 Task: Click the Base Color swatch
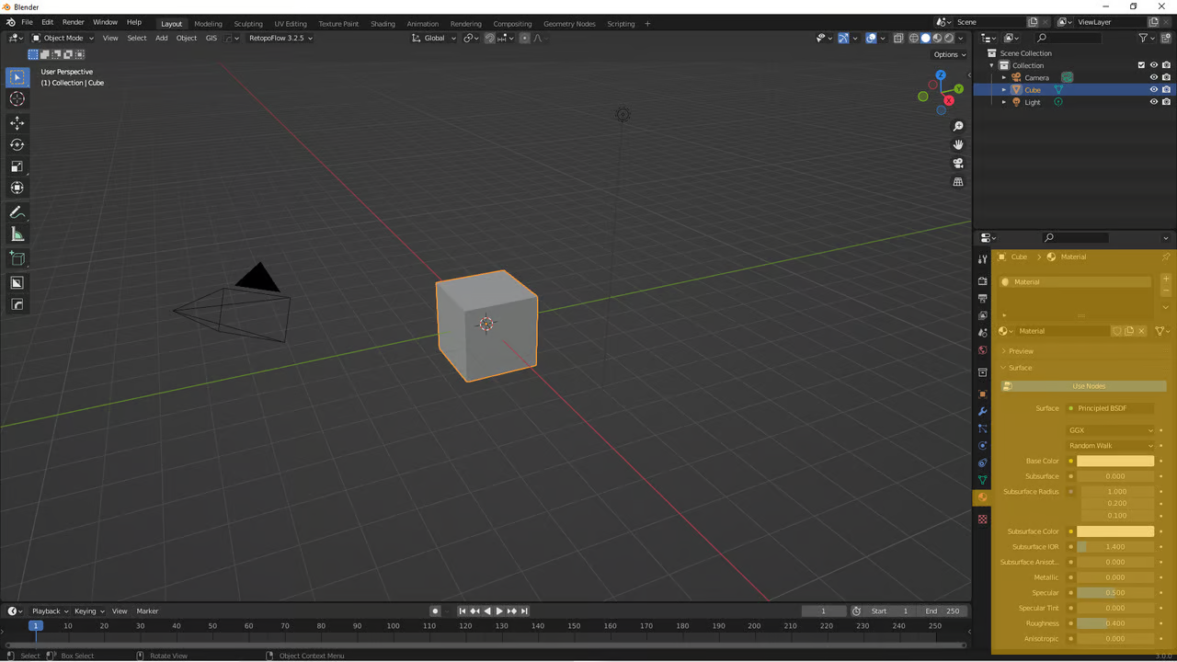point(1114,461)
